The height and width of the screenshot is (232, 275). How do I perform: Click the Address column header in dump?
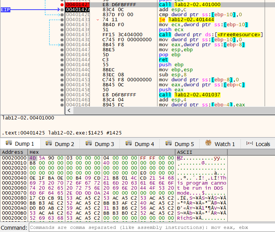13,152
